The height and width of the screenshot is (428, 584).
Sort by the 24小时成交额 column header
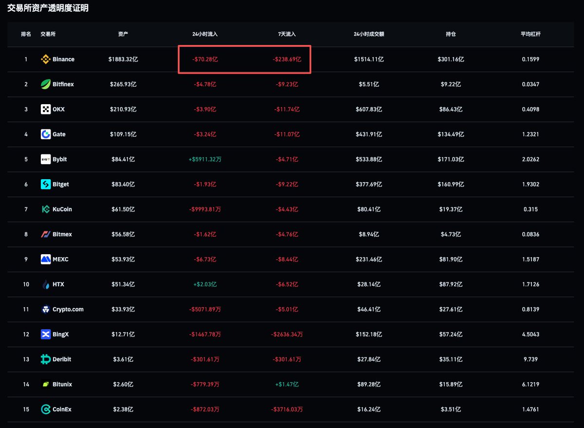point(369,34)
